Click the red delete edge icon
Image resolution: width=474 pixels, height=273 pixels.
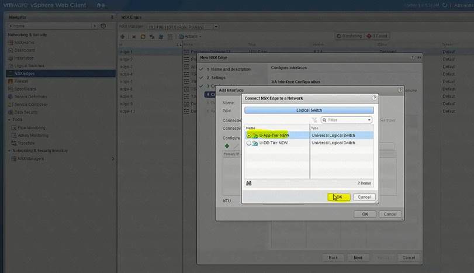pos(134,36)
